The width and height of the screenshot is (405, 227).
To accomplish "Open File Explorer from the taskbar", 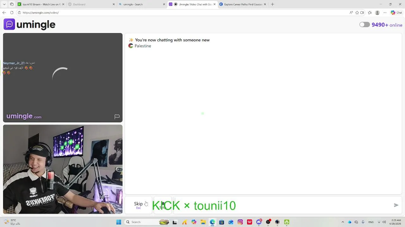I will [203, 222].
